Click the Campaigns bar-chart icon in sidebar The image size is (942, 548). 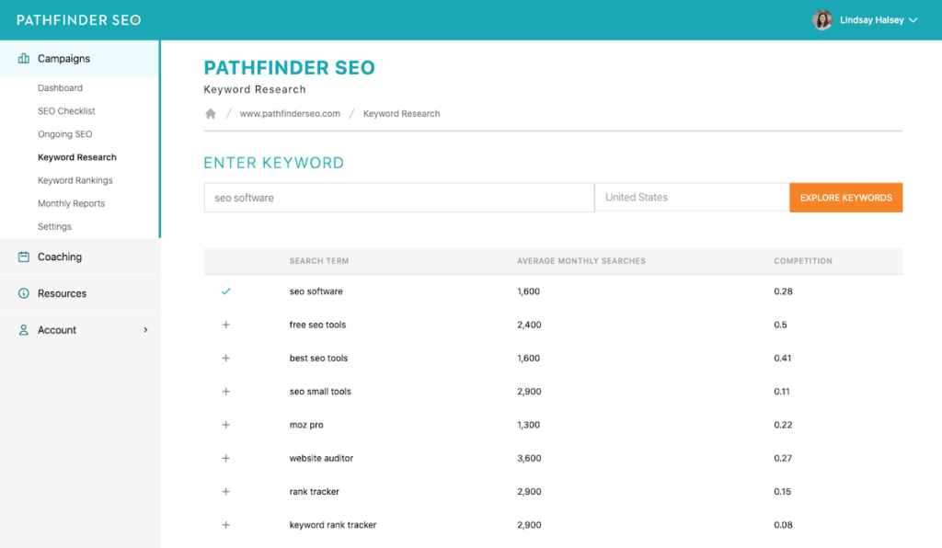pyautogui.click(x=22, y=57)
